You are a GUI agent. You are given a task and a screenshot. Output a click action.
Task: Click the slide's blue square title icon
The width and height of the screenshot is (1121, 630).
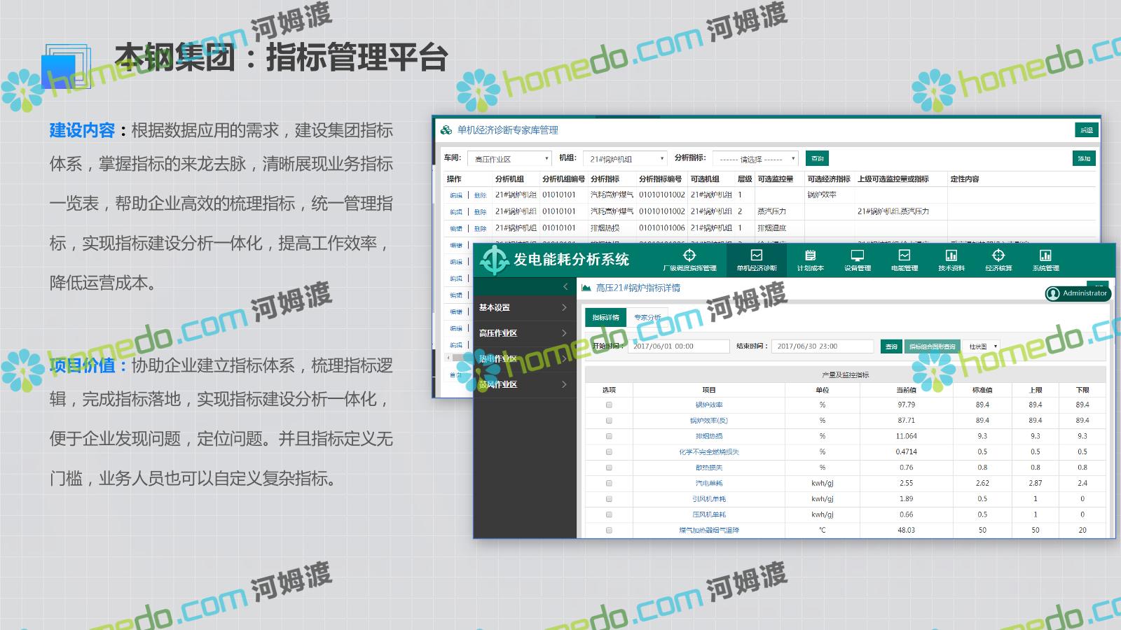65,67
